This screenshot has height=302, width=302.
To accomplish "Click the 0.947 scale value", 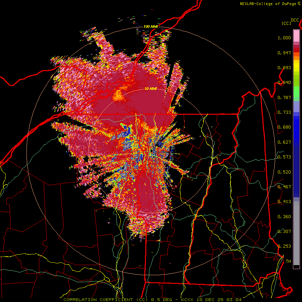I will point(284,53).
